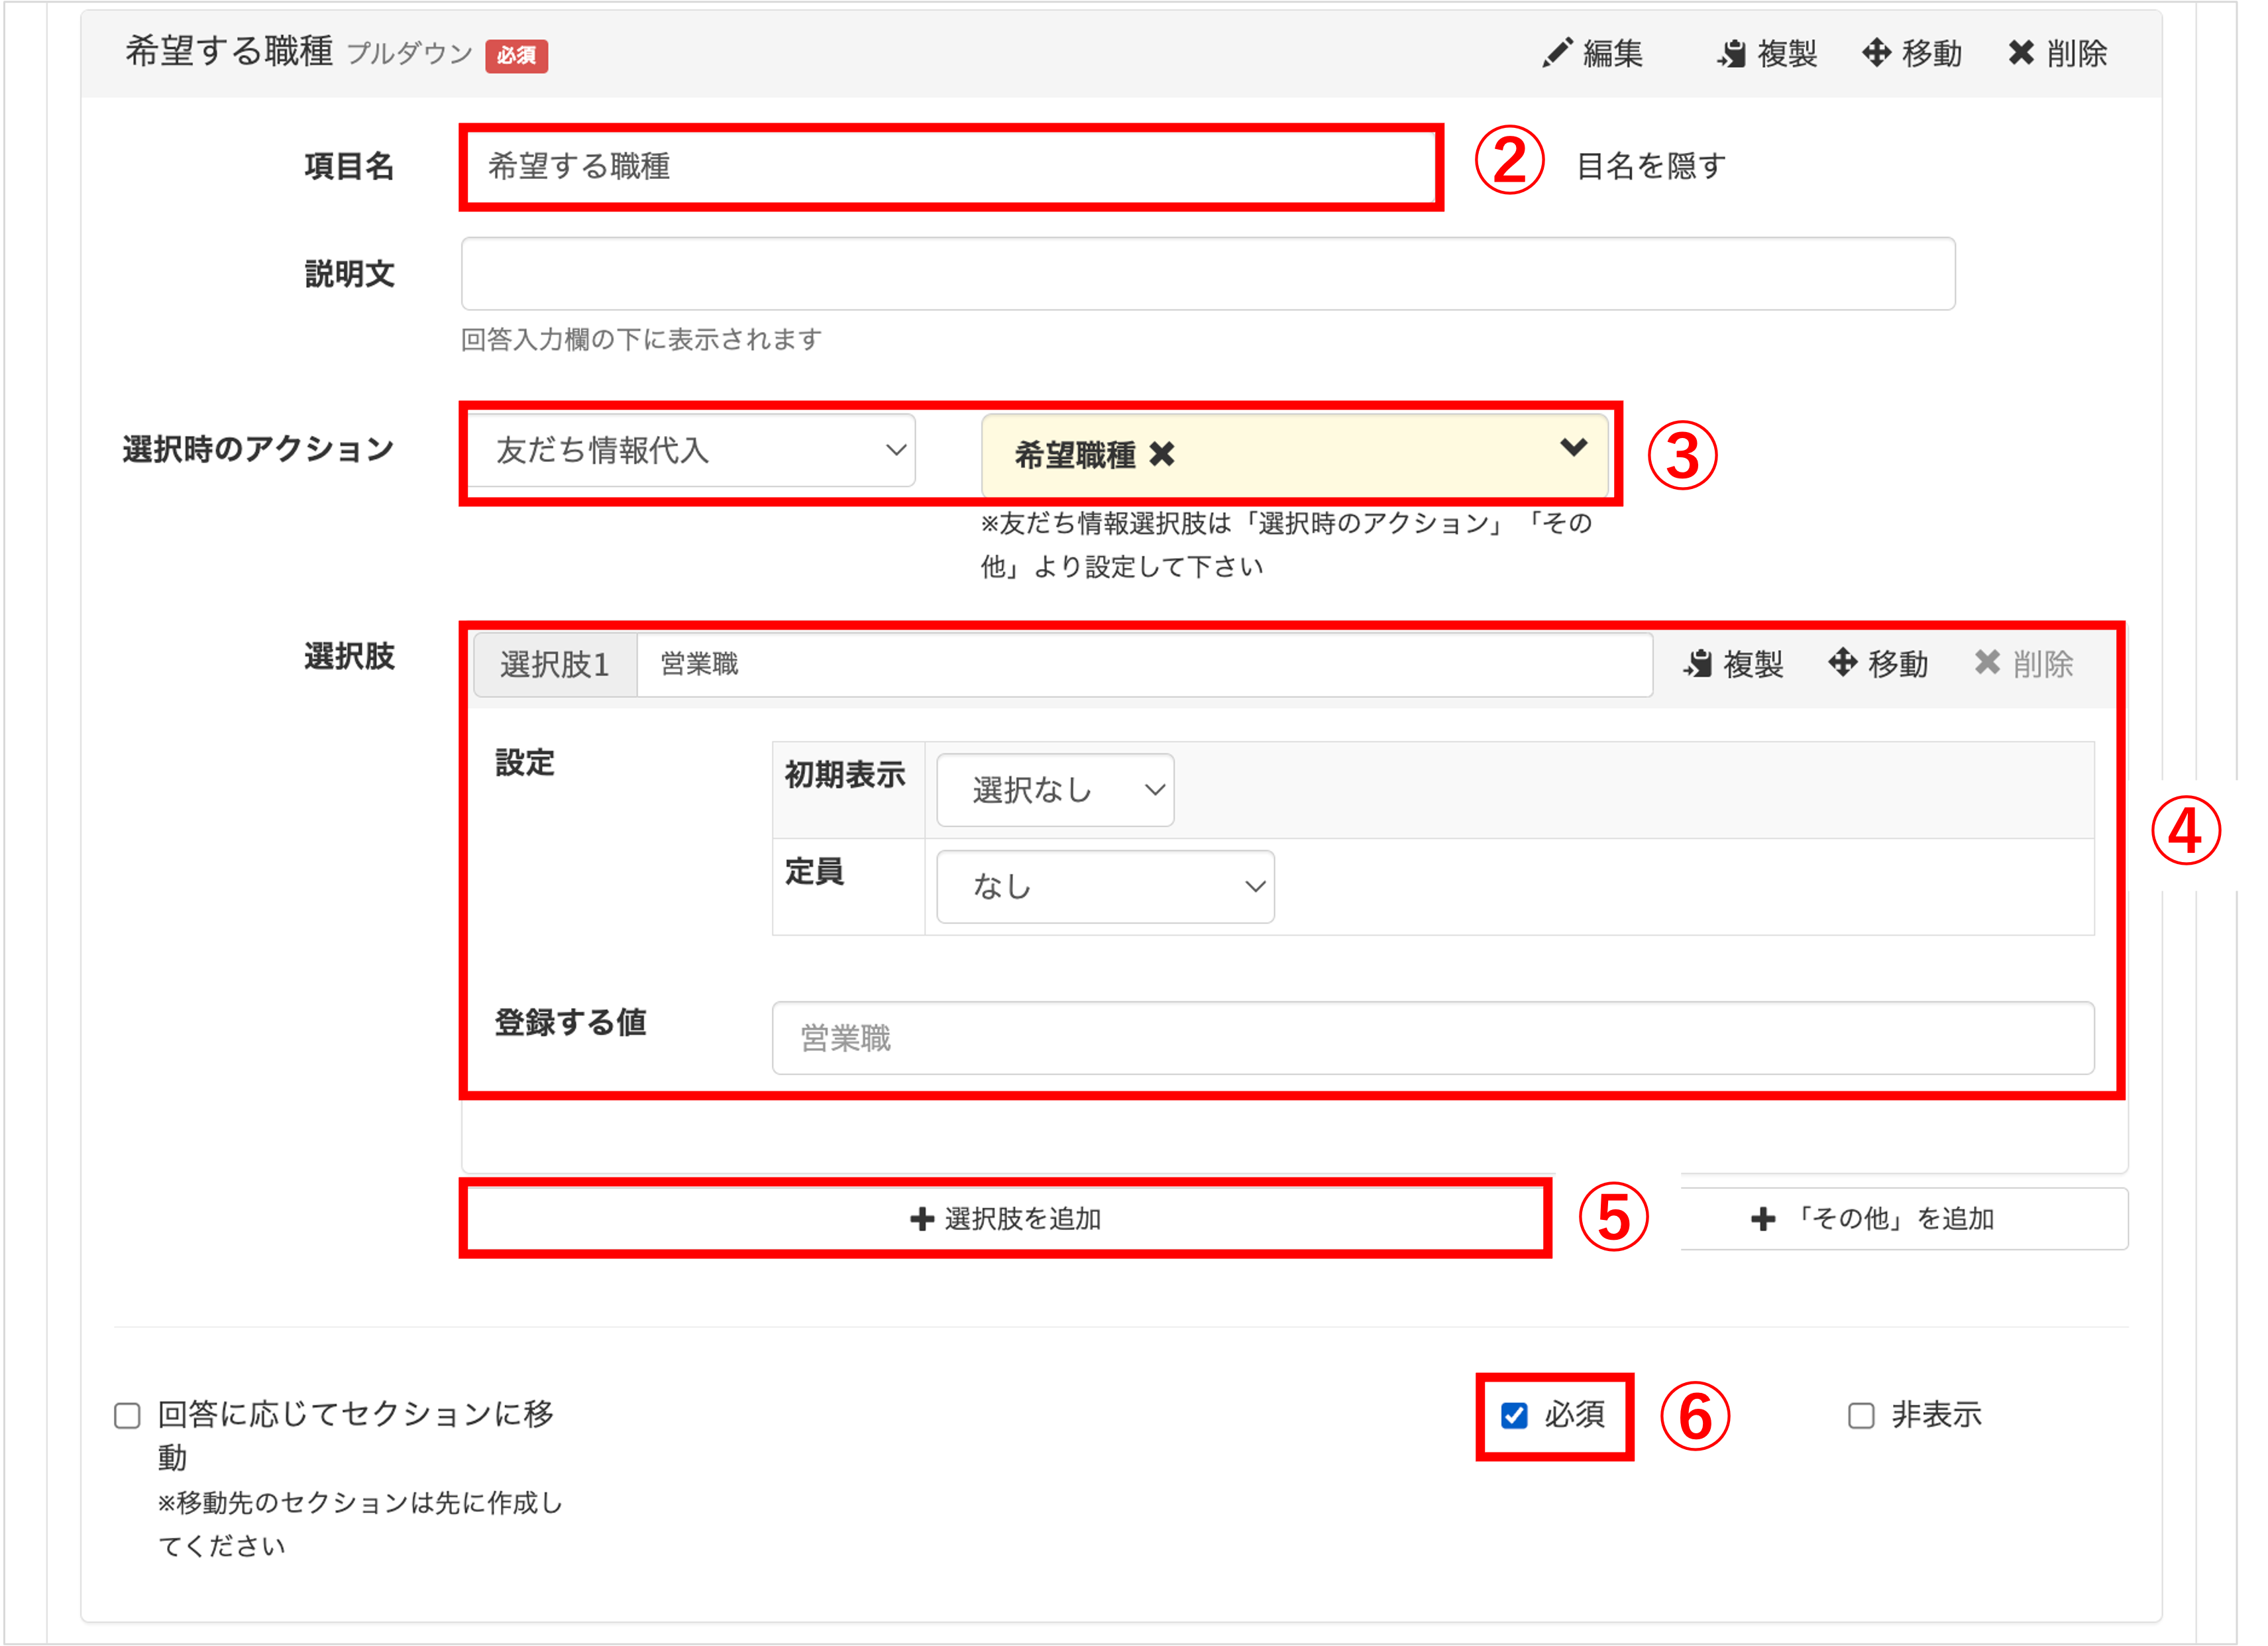Screen dimensions: 2268x1646
Task: Open the 友だち情報代入 action dropdown
Action: (691, 450)
